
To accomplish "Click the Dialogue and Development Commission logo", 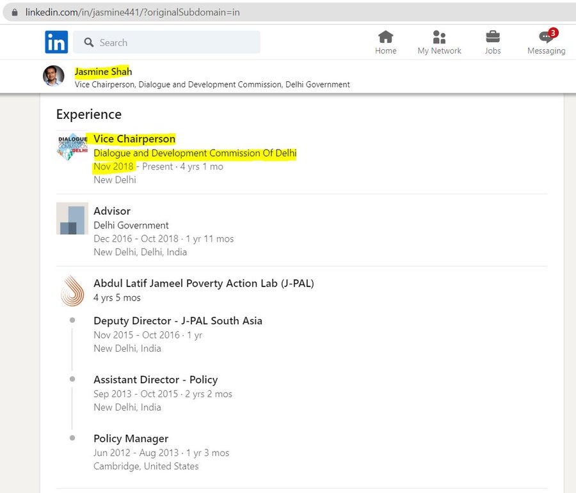I will pos(72,146).
